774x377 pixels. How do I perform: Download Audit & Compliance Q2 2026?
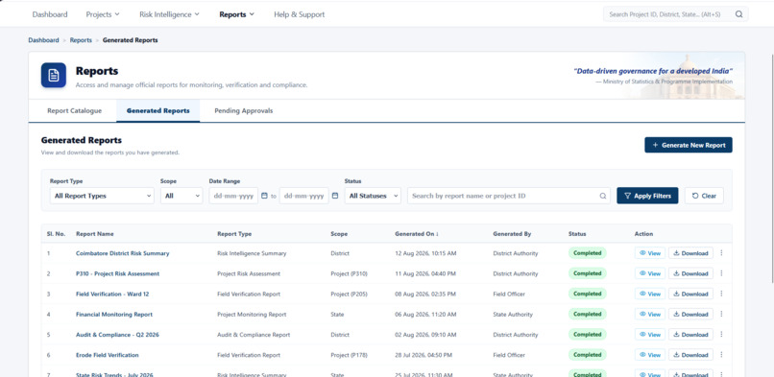pyautogui.click(x=690, y=335)
